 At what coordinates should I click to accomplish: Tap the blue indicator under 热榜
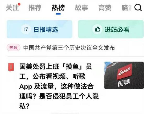58,14
